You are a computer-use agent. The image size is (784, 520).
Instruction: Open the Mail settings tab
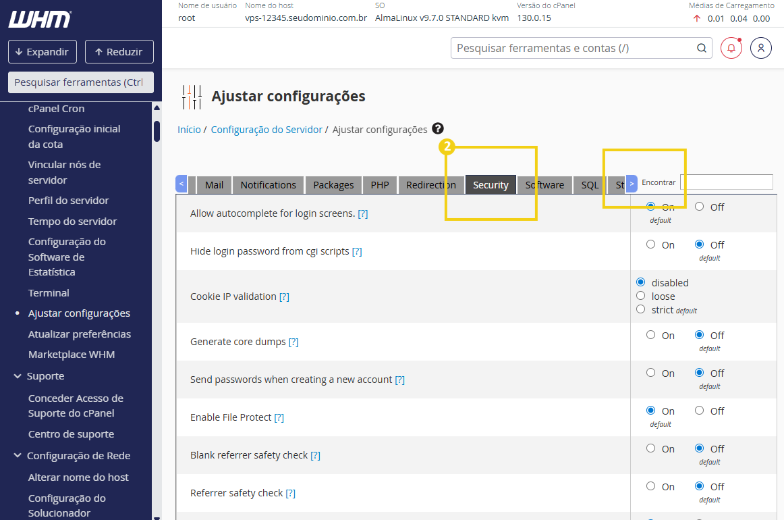(x=213, y=184)
